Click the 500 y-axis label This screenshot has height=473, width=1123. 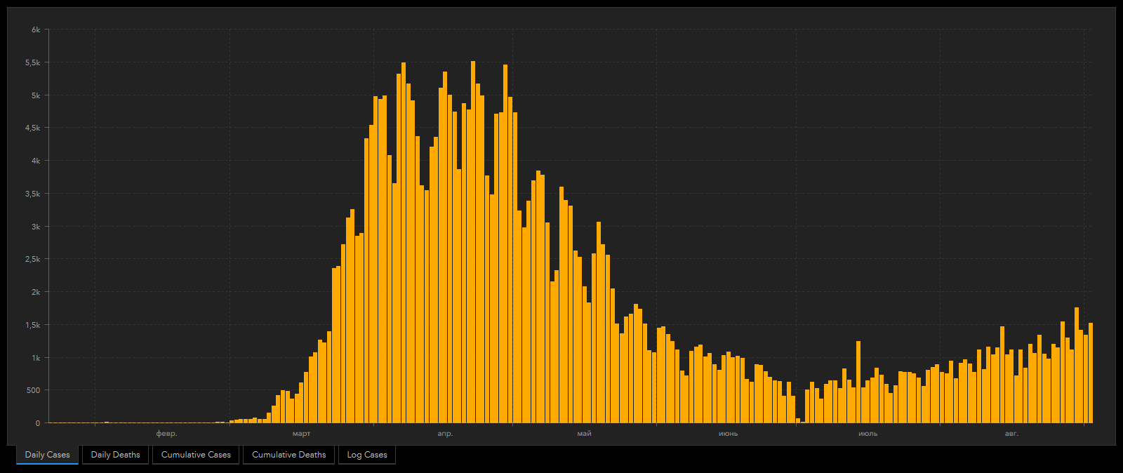pyautogui.click(x=34, y=390)
